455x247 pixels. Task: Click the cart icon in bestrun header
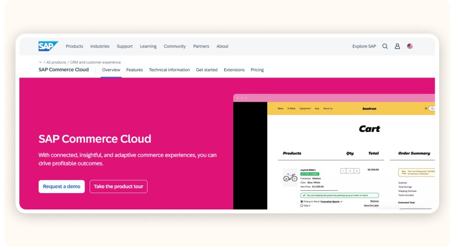pyautogui.click(x=426, y=109)
